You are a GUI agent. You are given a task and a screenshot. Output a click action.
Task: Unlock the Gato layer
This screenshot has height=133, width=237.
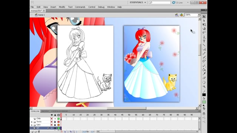(55, 125)
